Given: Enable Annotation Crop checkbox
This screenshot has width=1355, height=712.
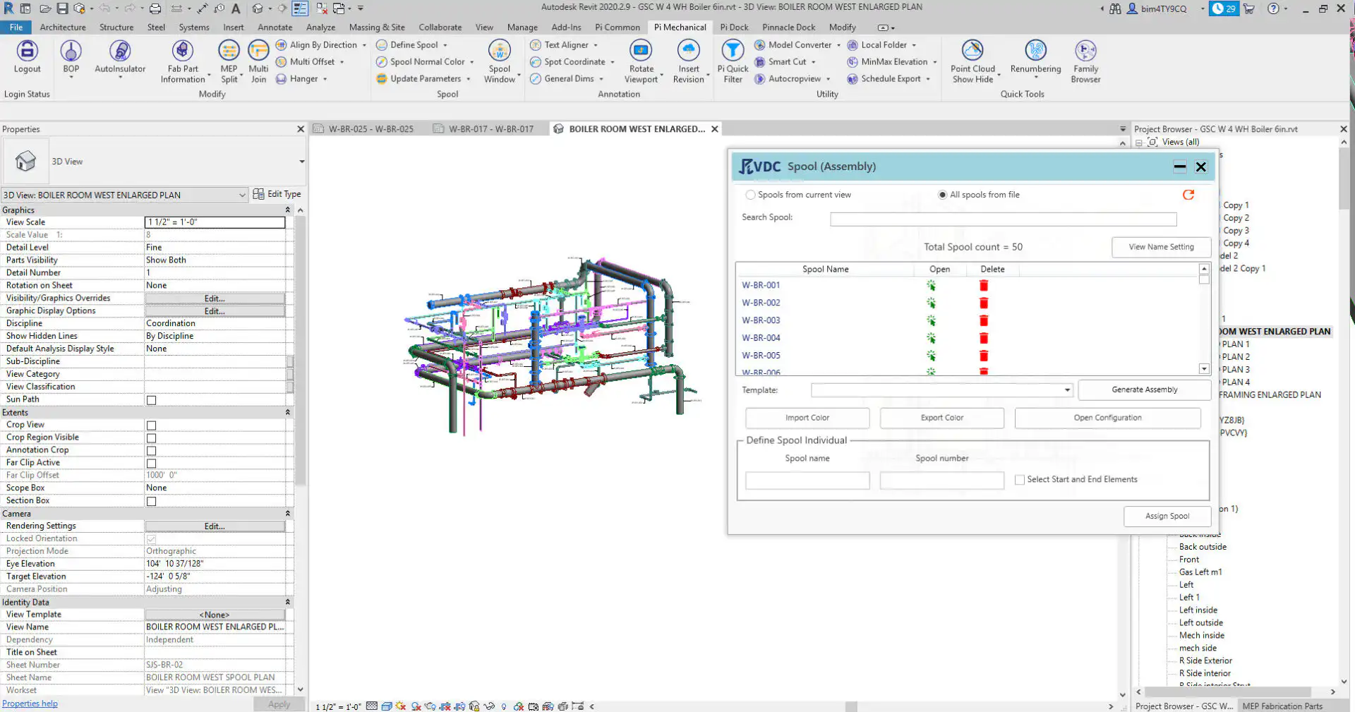Looking at the screenshot, I should pyautogui.click(x=151, y=451).
